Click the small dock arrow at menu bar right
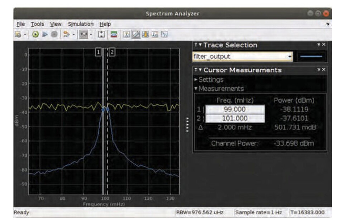This screenshot has height=223, width=344. (328, 24)
